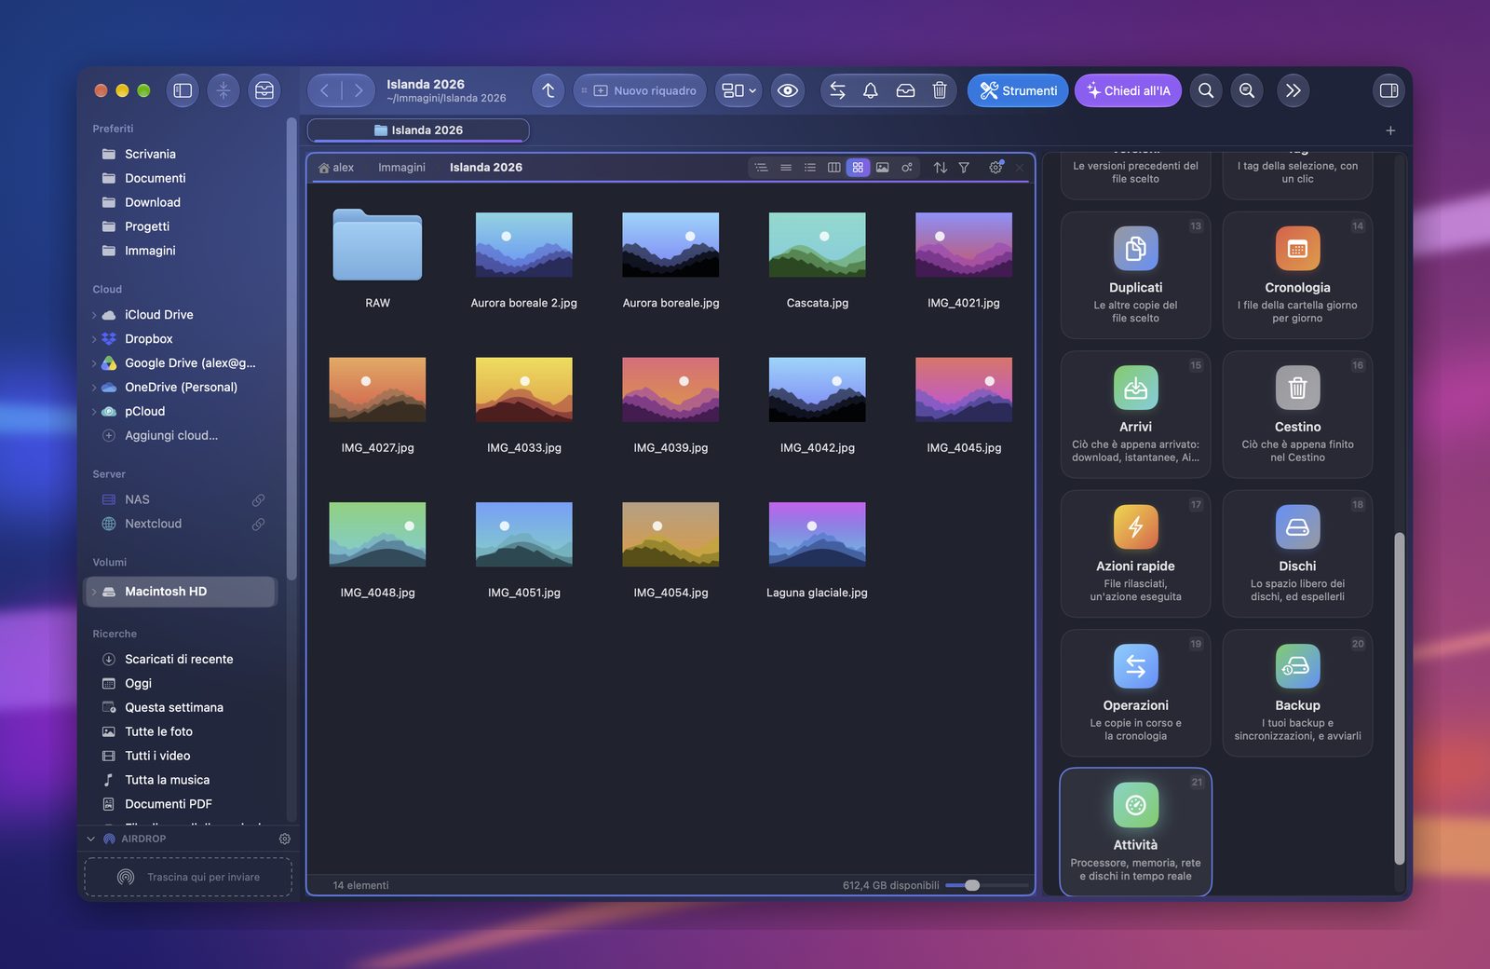Open the Azioni rapide tool

1135,553
